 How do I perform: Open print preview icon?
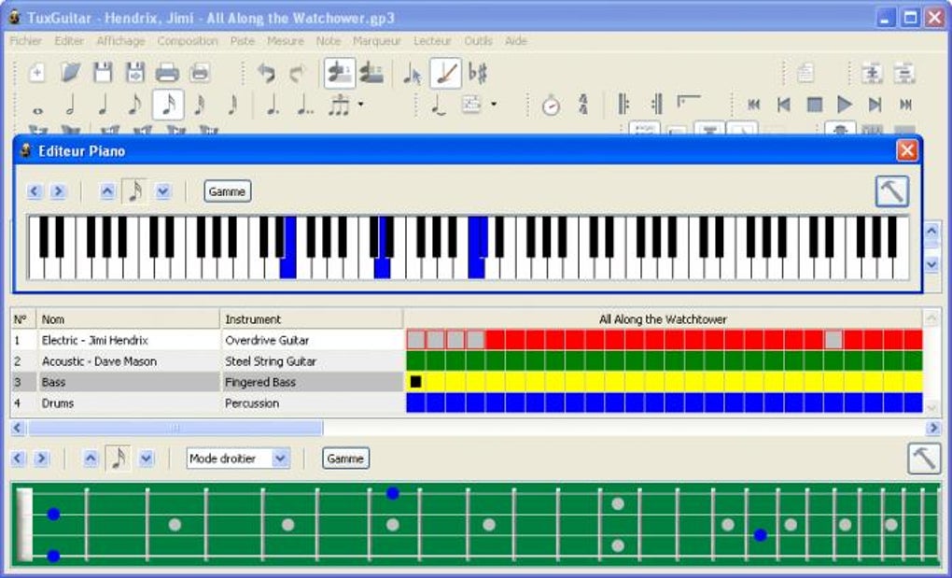pyautogui.click(x=200, y=73)
